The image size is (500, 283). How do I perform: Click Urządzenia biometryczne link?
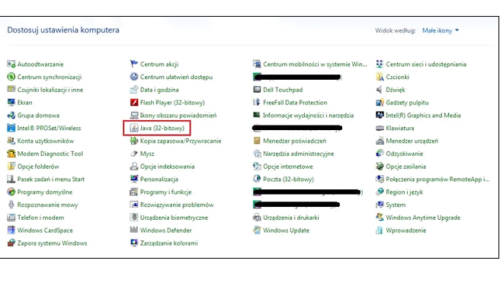point(174,218)
